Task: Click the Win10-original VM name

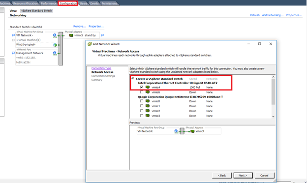Action: click(x=26, y=45)
